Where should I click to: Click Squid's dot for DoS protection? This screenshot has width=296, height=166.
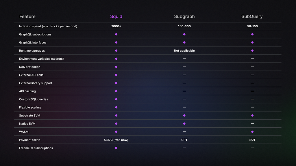(116, 67)
